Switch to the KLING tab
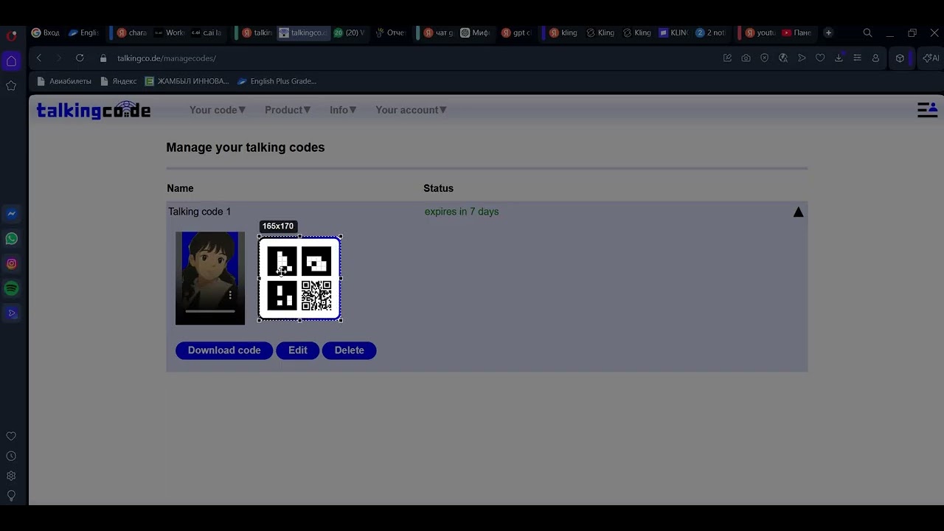The image size is (944, 531). coord(674,33)
